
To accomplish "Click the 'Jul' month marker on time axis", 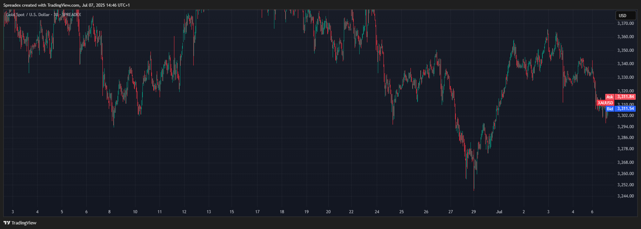I will pos(499,212).
